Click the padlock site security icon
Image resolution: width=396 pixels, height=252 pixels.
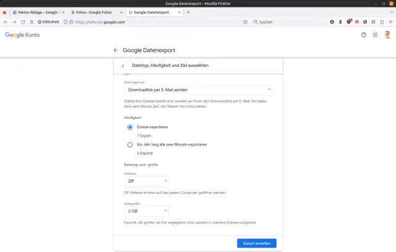pos(71,22)
